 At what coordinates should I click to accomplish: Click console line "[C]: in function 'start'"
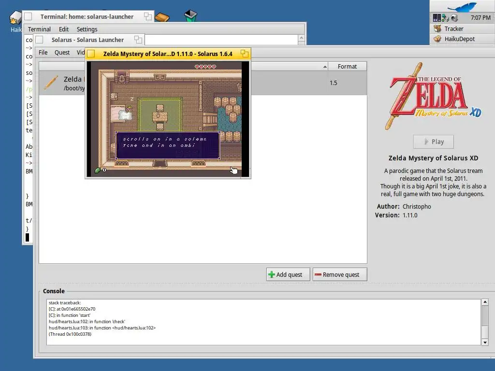coord(70,315)
